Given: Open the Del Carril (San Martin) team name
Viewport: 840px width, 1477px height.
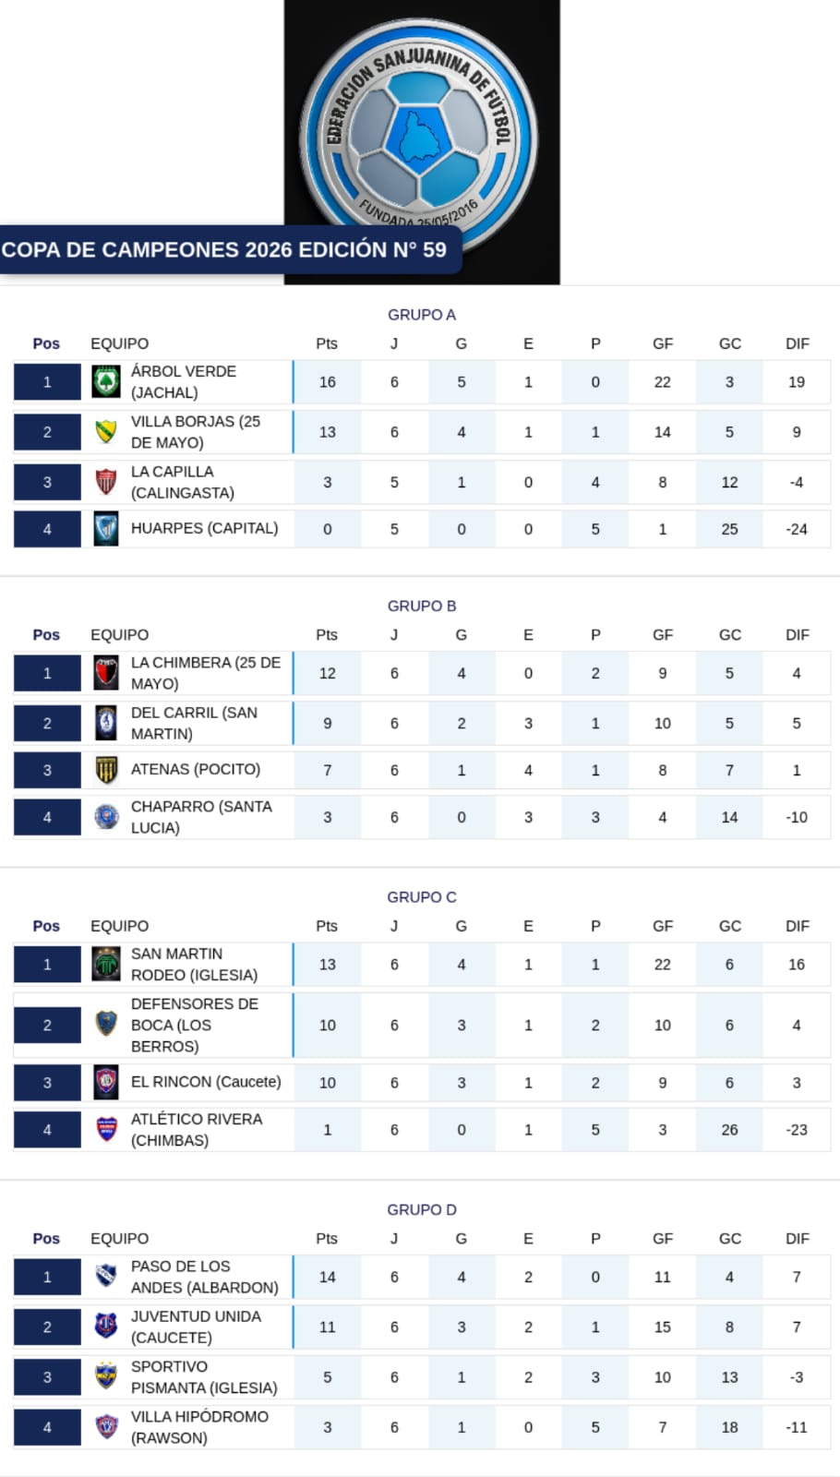Looking at the screenshot, I should [x=194, y=723].
